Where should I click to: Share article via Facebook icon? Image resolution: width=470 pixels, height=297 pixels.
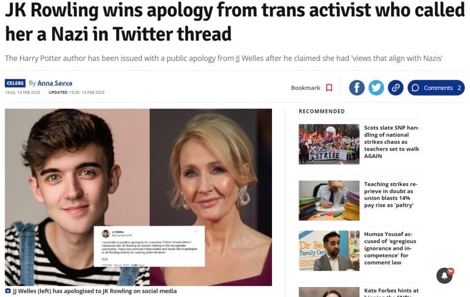point(357,87)
